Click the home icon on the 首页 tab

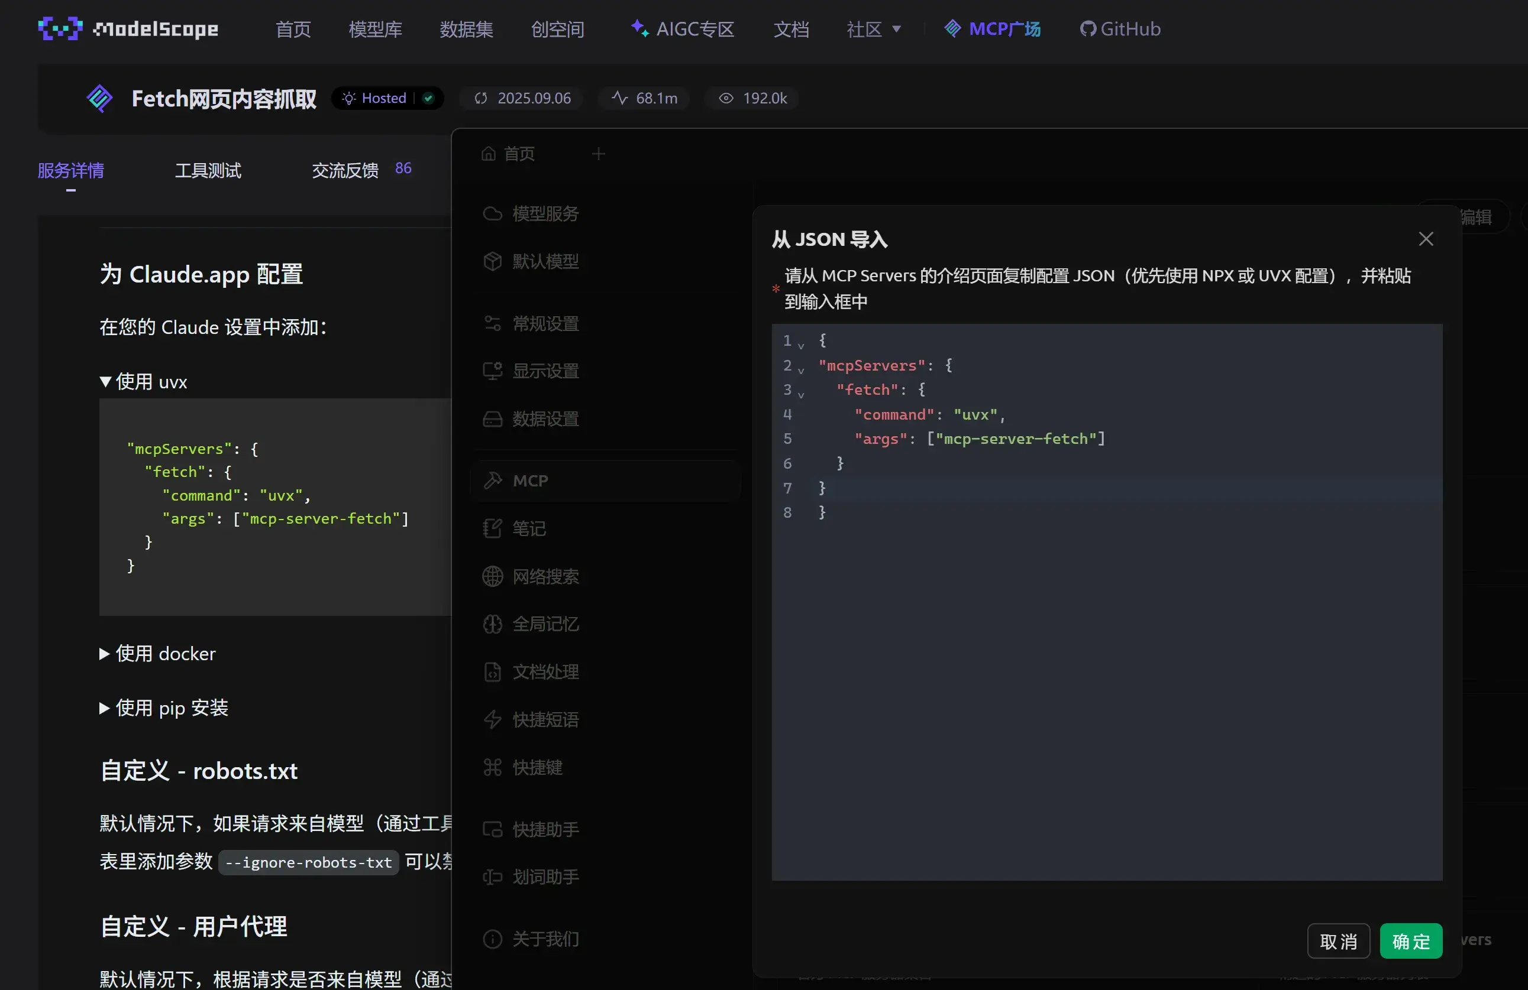(489, 154)
